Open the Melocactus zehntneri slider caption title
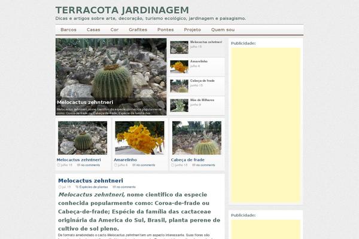This screenshot has height=239, width=359. pyautogui.click(x=85, y=102)
